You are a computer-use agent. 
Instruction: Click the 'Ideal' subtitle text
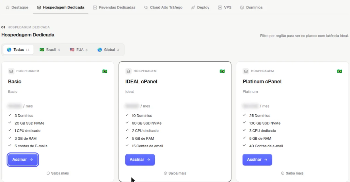click(129, 92)
